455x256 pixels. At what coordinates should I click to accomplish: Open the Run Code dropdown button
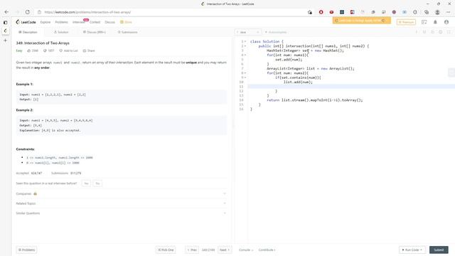(x=412, y=250)
